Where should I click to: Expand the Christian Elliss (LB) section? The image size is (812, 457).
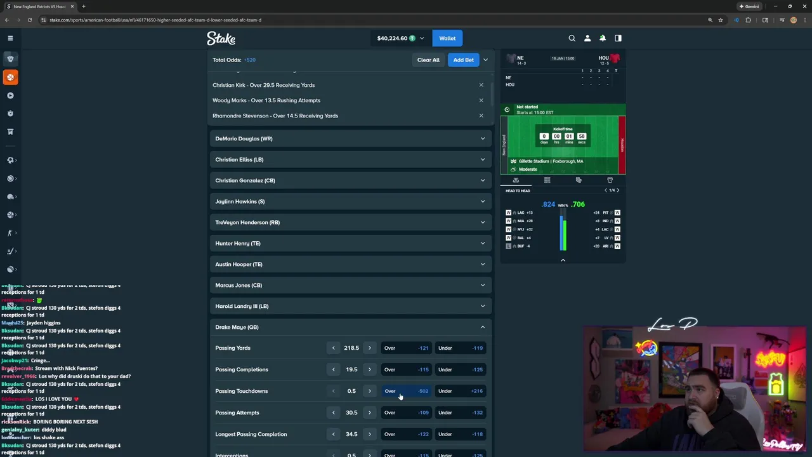pos(351,159)
